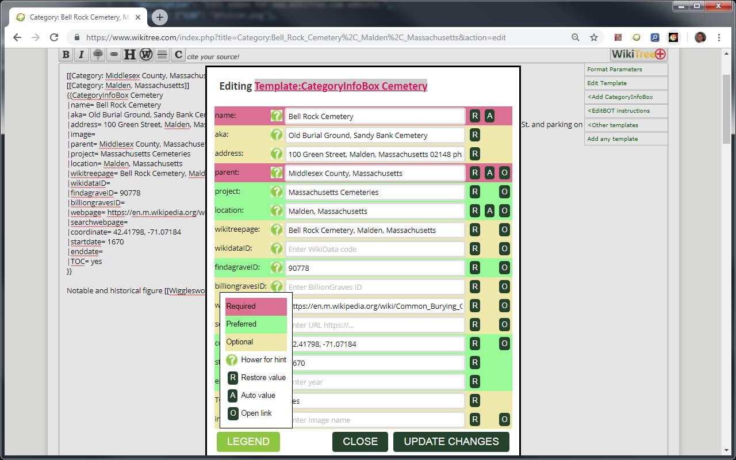The width and height of the screenshot is (736, 460).
Task: Select the Edit Template menu item
Action: [x=626, y=83]
